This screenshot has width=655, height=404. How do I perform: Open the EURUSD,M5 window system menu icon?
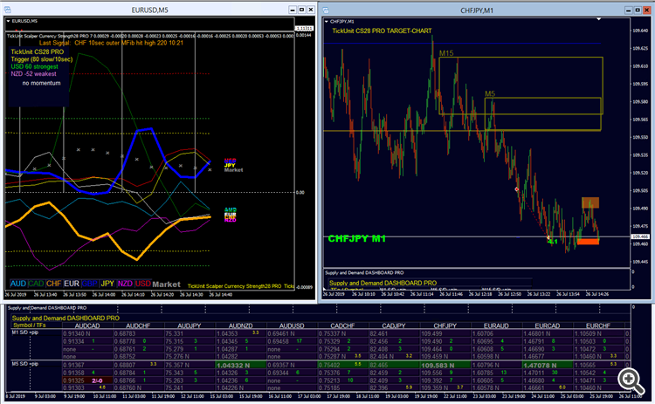coord(7,10)
